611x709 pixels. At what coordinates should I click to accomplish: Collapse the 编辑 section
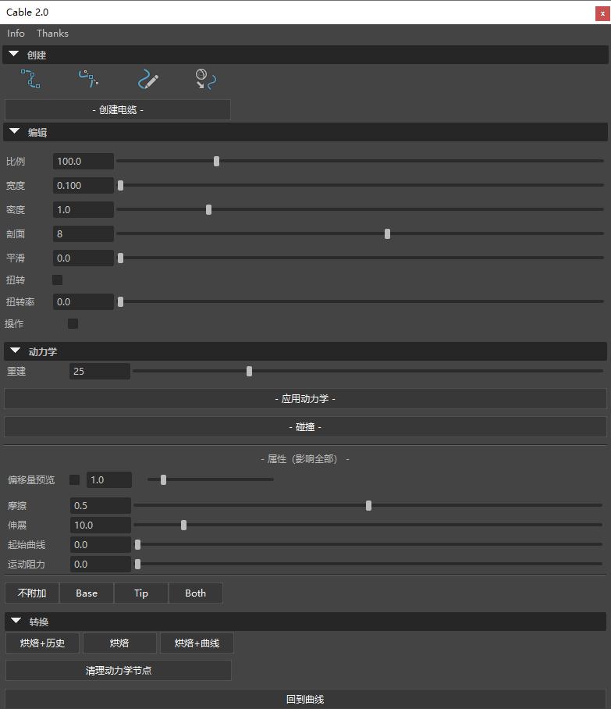15,132
